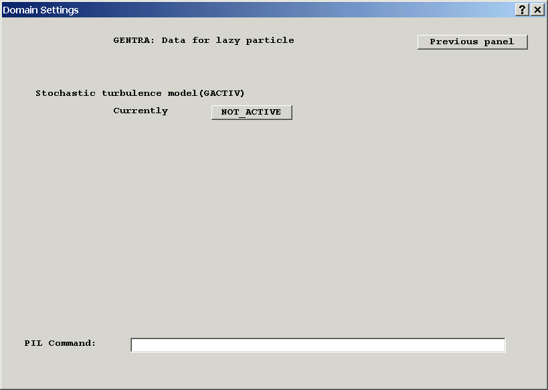548x390 pixels.
Task: Click Previous panel at top right
Action: tap(472, 42)
